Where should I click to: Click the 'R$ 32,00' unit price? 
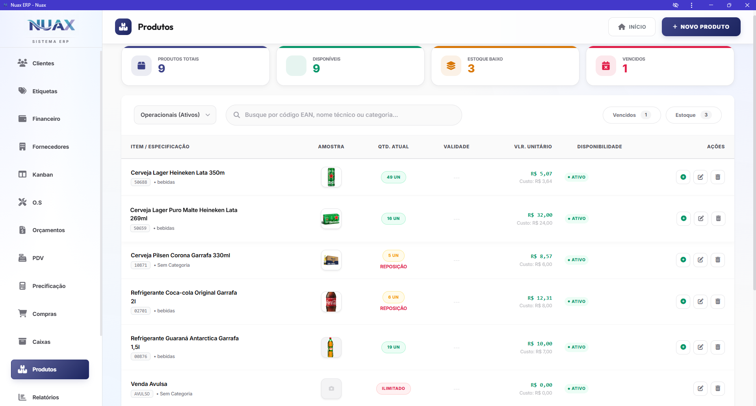click(x=540, y=215)
